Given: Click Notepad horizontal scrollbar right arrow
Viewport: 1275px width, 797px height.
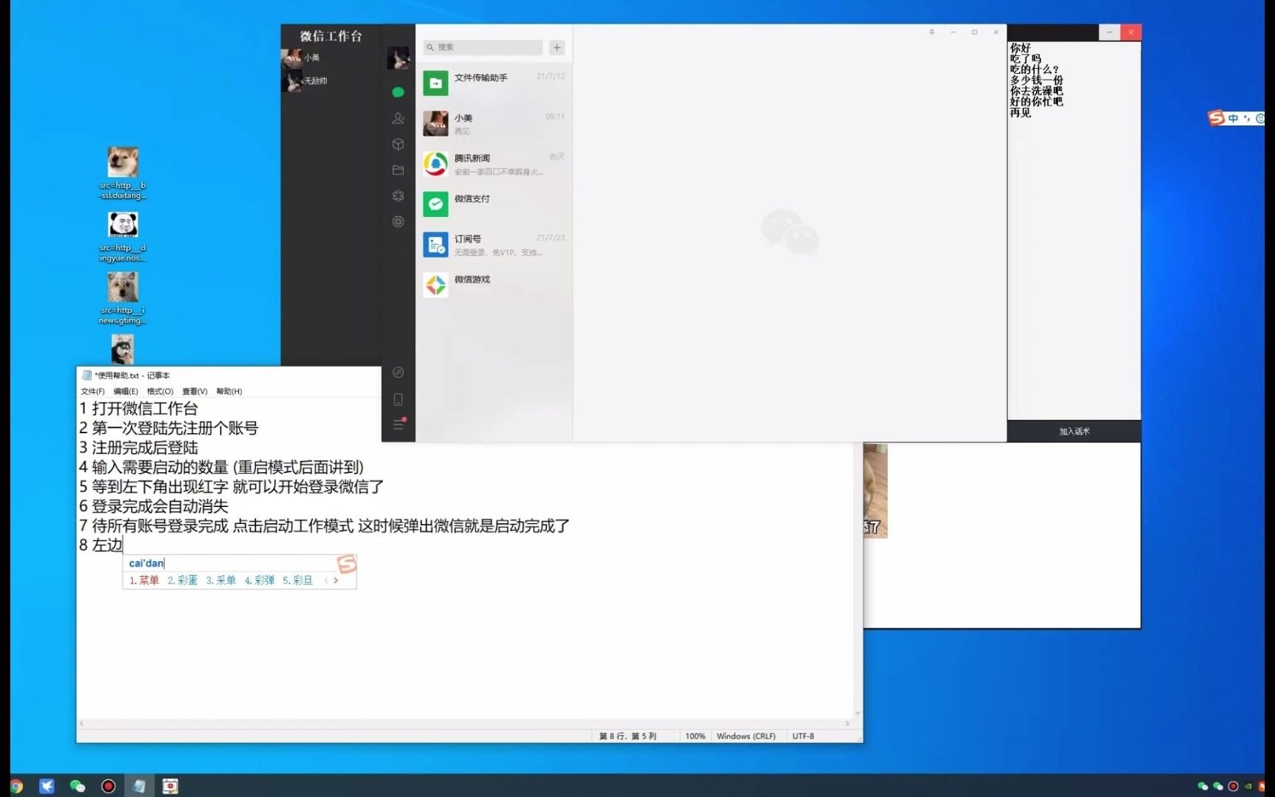Looking at the screenshot, I should (847, 724).
